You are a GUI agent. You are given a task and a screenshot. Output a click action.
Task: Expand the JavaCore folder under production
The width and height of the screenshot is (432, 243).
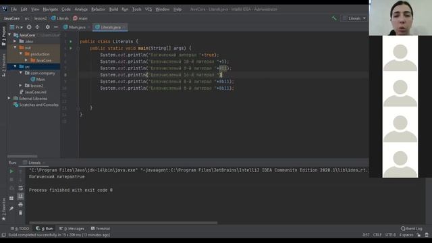(26, 60)
